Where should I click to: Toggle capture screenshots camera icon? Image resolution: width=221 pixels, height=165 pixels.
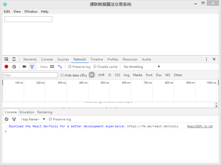coord(24,67)
